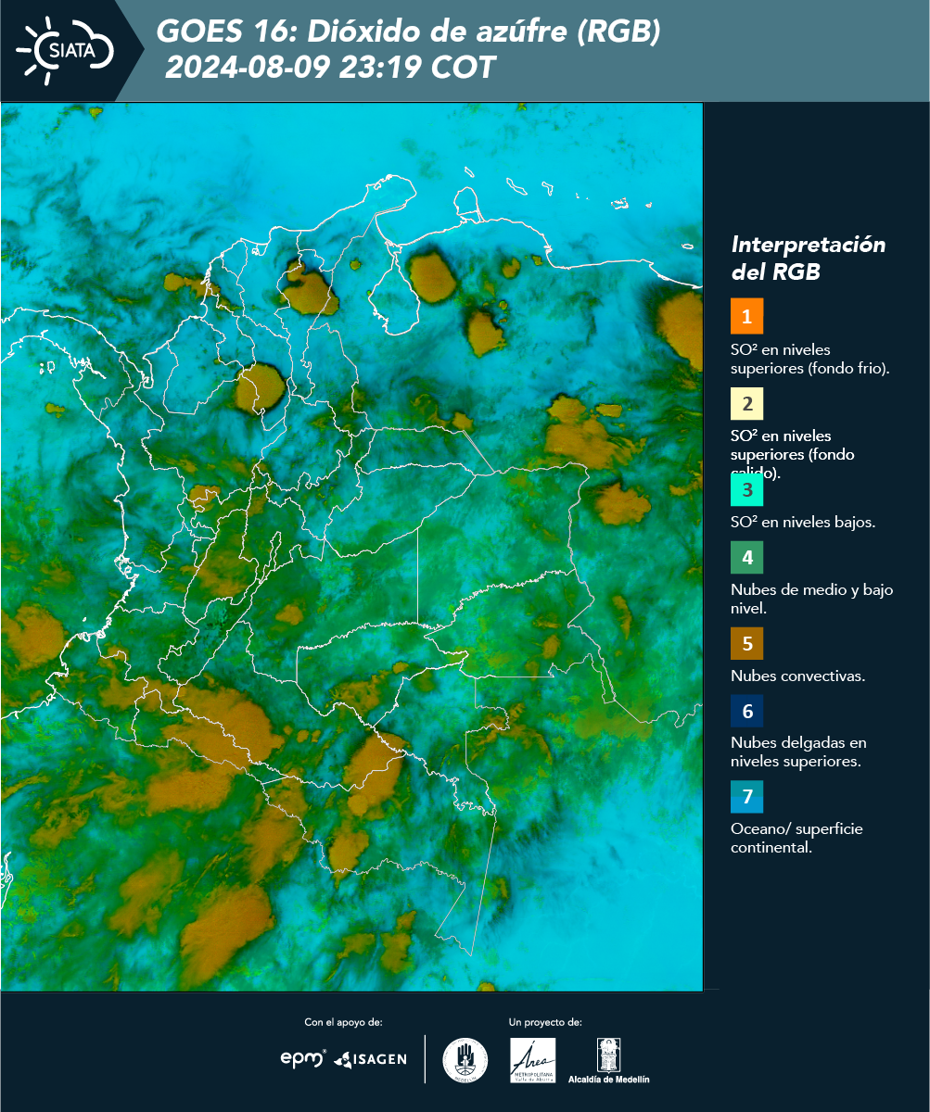Select the blue swatch numbered 7

746,797
